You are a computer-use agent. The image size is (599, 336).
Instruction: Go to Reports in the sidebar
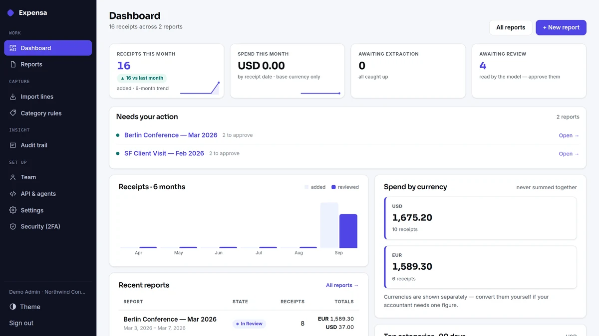48,64
